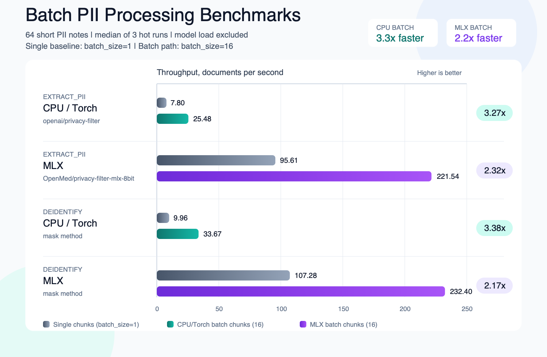Click the axis tick label 100

click(281, 309)
